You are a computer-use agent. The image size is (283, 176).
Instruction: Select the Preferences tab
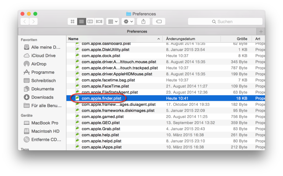[137, 31]
